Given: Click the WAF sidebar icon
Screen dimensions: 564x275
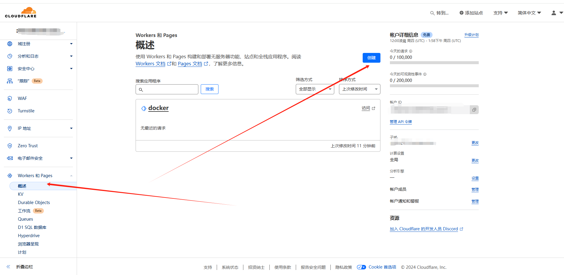Looking at the screenshot, I should point(10,98).
